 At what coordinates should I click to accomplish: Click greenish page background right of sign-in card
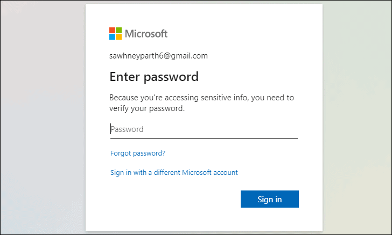(357, 117)
